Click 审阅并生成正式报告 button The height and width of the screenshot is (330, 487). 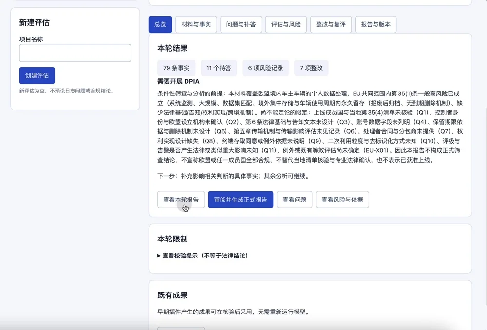pyautogui.click(x=241, y=199)
